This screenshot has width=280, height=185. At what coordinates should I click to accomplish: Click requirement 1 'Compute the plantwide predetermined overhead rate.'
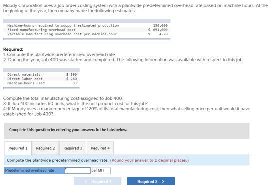point(60,55)
